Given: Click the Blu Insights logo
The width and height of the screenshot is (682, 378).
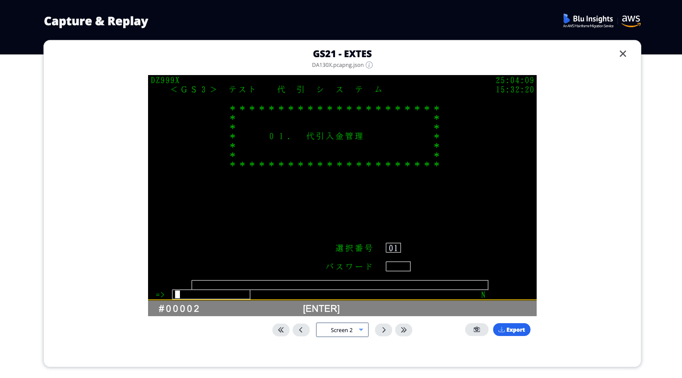Looking at the screenshot, I should tap(588, 21).
